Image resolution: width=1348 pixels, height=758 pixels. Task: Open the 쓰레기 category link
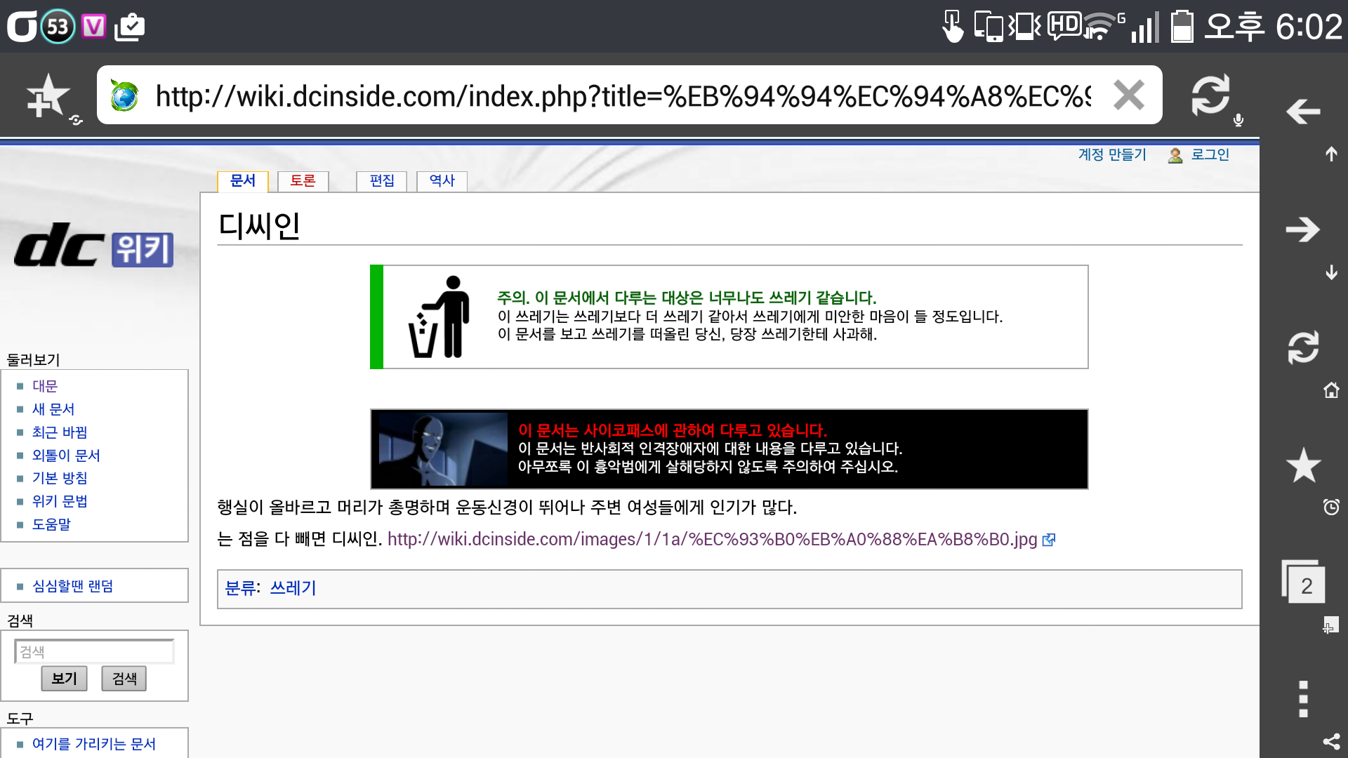[293, 588]
